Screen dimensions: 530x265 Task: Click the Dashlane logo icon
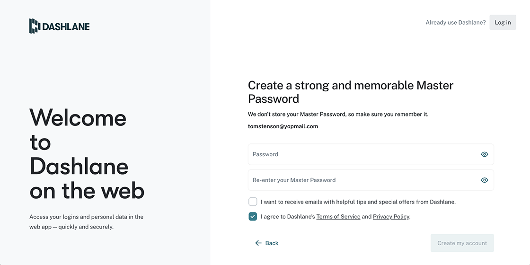(35, 26)
